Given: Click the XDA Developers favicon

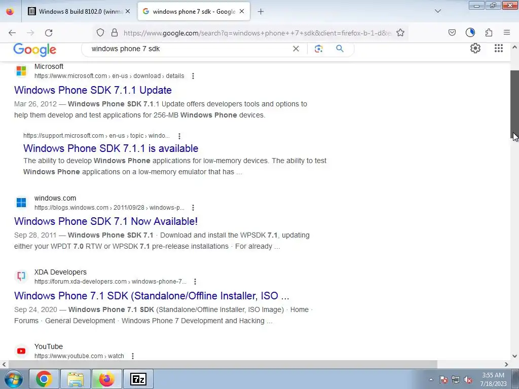Looking at the screenshot, I should coord(21,277).
